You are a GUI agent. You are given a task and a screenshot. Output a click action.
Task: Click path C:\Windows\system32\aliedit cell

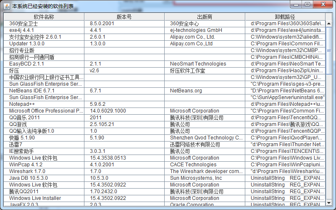[x=285, y=37]
